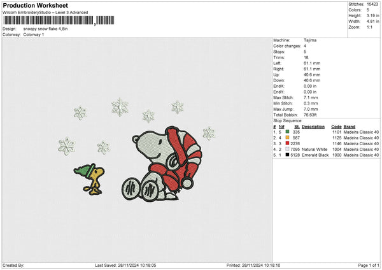Click the Colors label in the top-right summary

coord(355,10)
